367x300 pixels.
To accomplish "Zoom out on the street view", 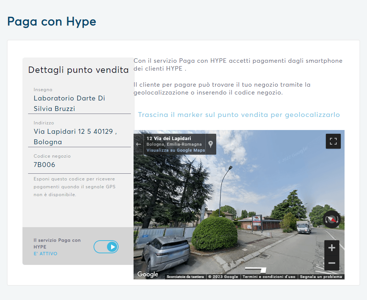I will pos(332,263).
